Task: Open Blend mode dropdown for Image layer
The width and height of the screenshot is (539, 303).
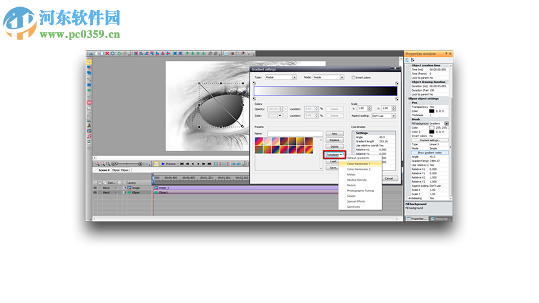Action: (116, 188)
